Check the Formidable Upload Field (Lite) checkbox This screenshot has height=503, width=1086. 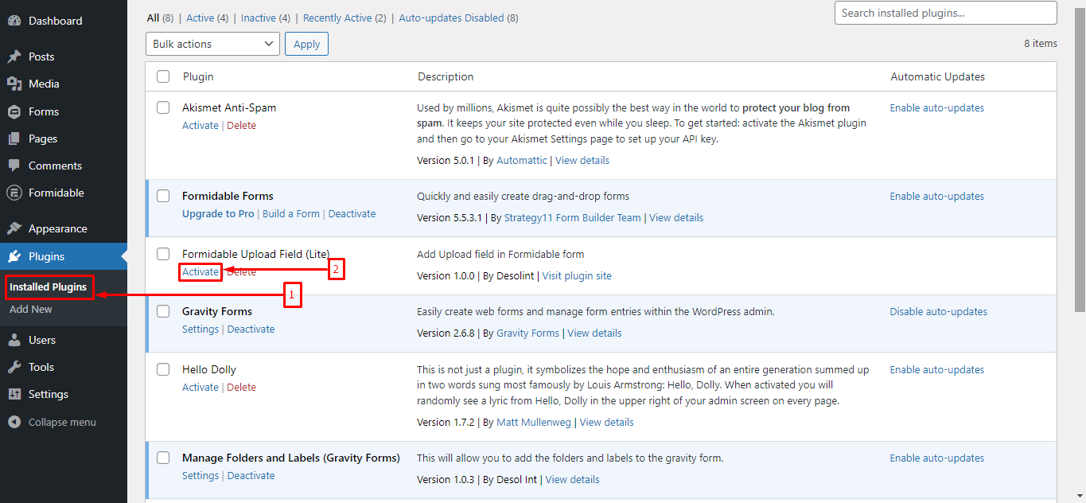pyautogui.click(x=163, y=254)
